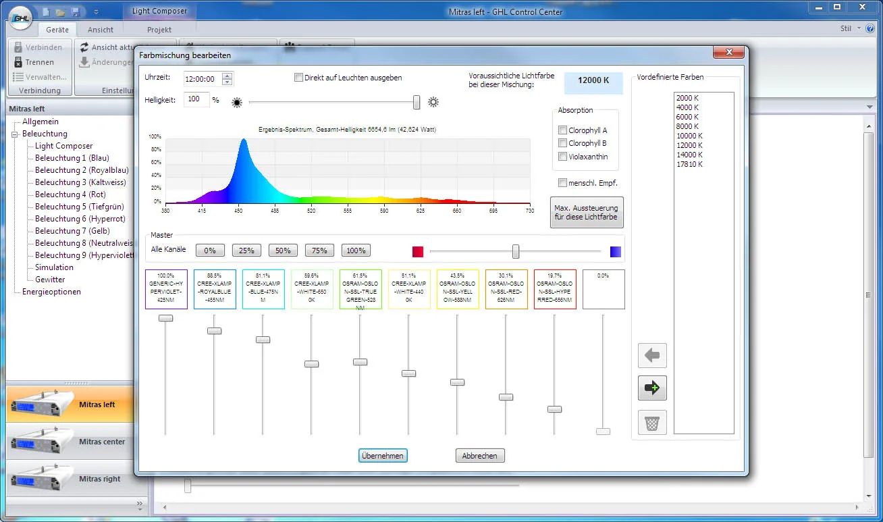
Task: Click the bright sun brightness icon
Action: tap(433, 103)
